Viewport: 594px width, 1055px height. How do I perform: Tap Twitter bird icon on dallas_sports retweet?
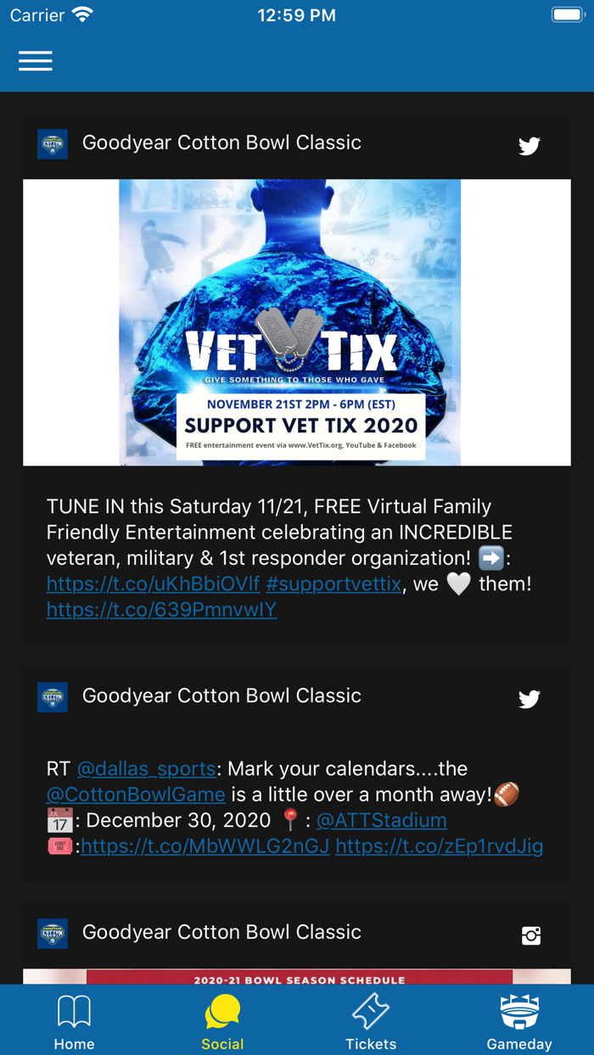click(530, 699)
